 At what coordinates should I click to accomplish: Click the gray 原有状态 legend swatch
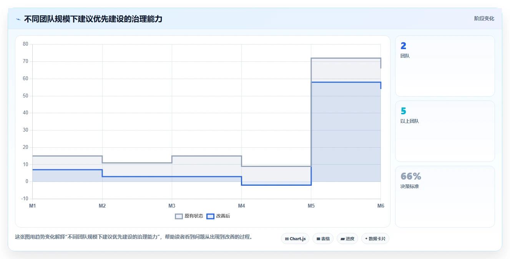[179, 216]
